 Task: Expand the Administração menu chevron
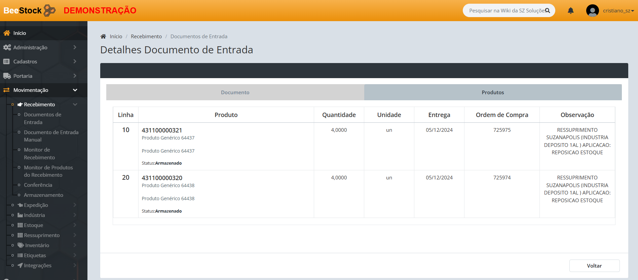coord(75,47)
